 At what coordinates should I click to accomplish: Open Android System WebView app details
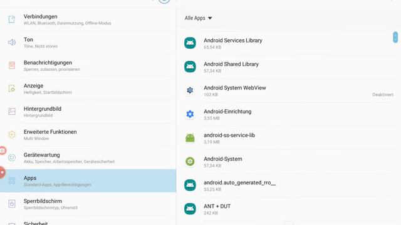pos(289,90)
